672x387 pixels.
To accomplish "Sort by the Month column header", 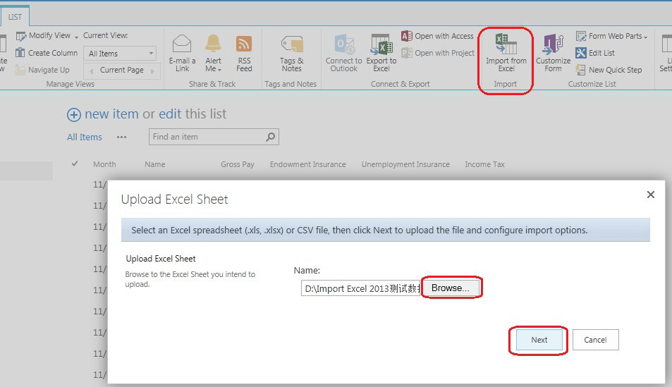I will (x=104, y=164).
